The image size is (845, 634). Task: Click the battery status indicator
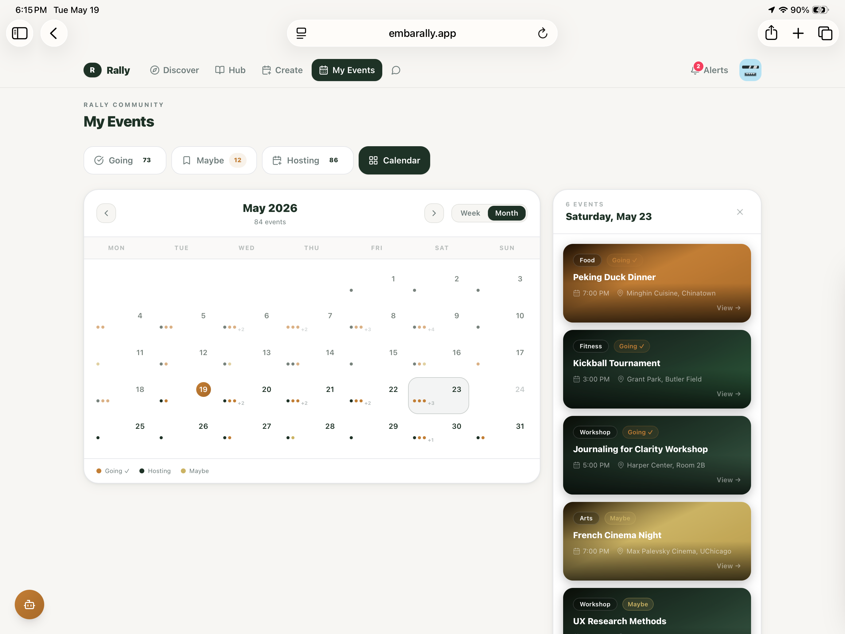820,10
